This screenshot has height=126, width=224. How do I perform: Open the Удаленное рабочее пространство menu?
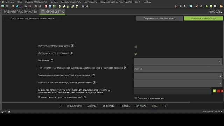coord(116,2)
